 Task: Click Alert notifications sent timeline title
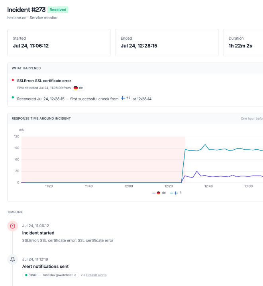pyautogui.click(x=45, y=267)
